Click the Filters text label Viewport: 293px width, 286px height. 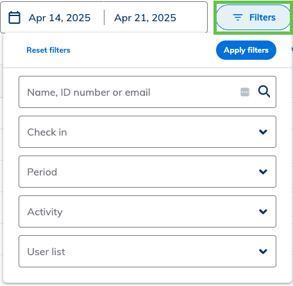coord(262,17)
